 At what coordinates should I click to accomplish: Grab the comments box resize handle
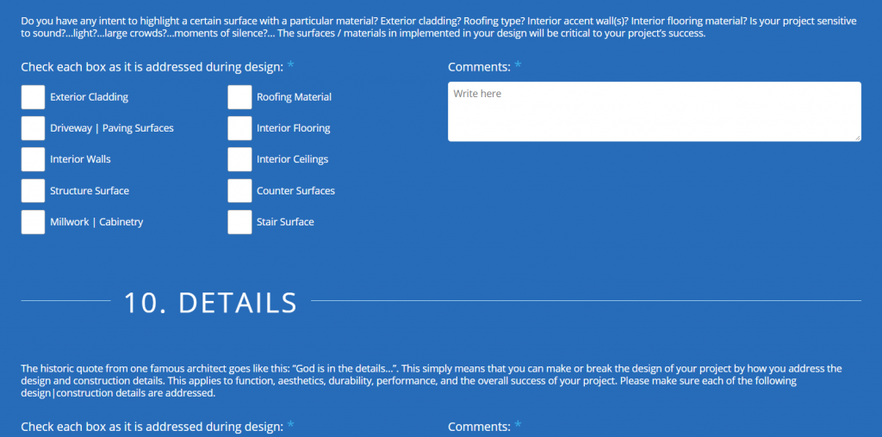coord(856,137)
